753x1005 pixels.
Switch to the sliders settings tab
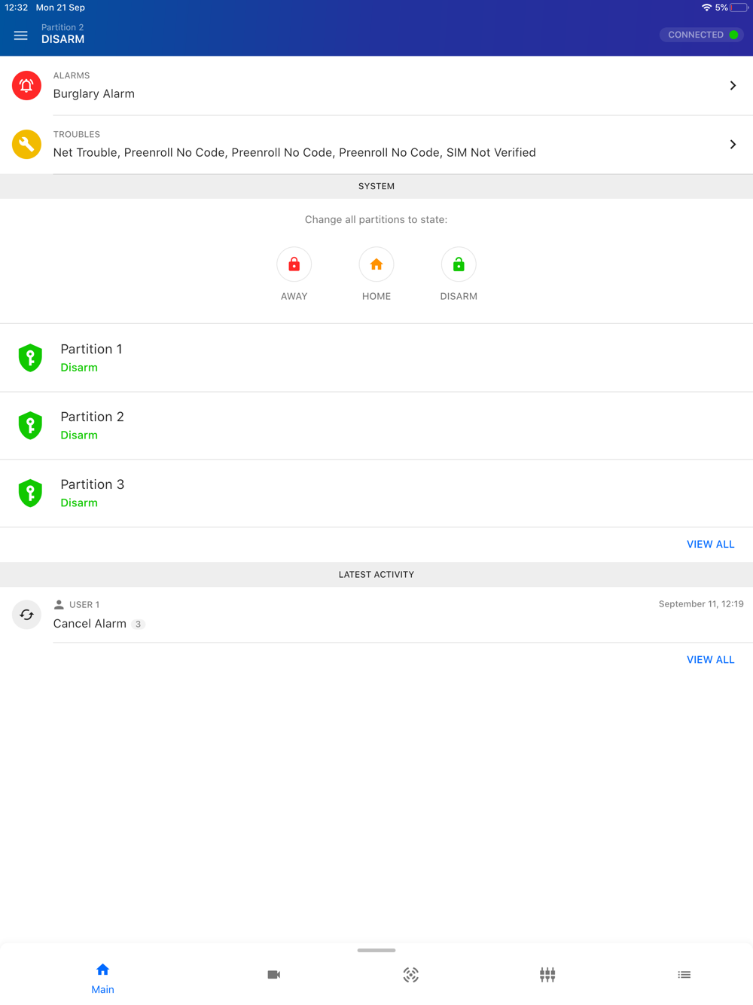547,975
